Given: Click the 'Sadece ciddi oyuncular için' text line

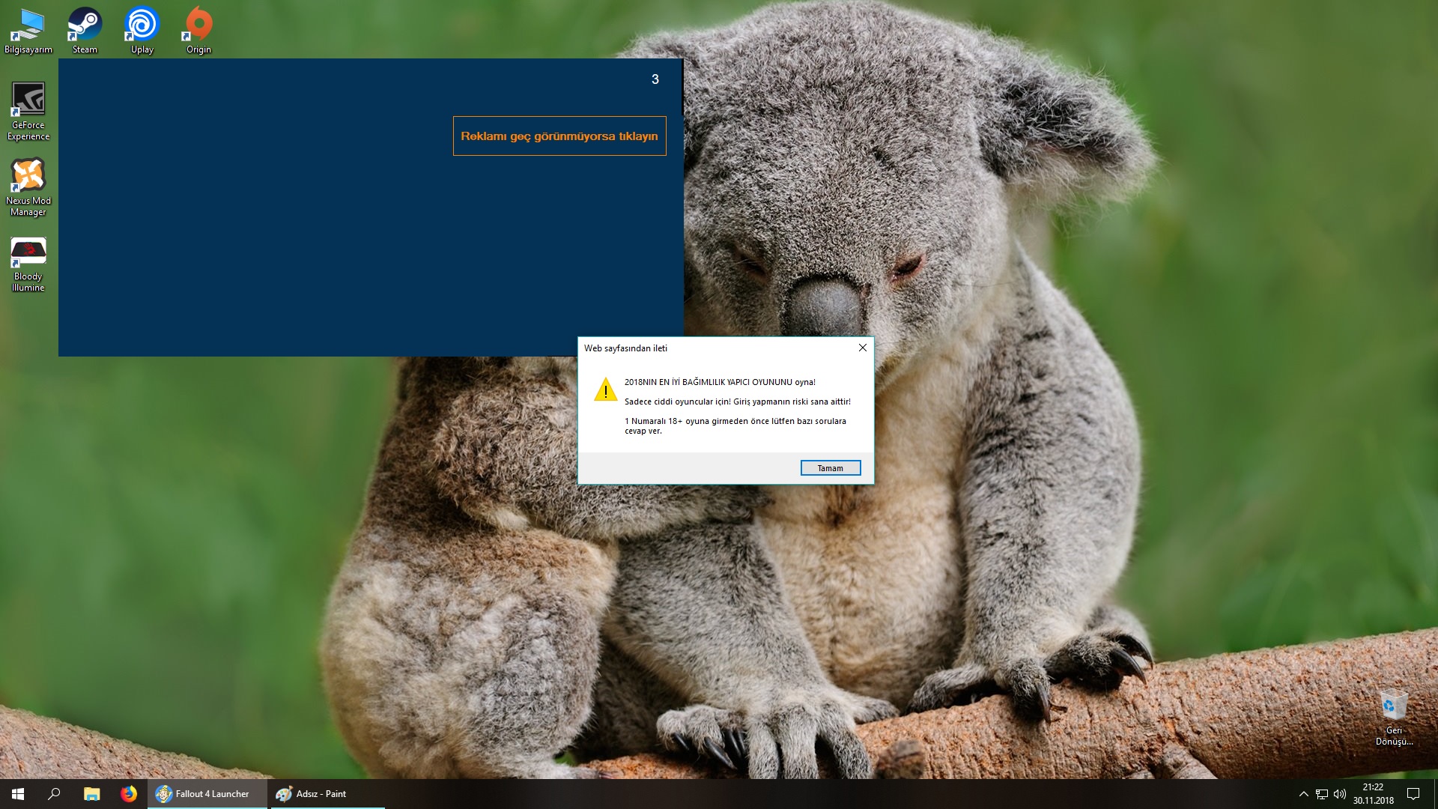Looking at the screenshot, I should pyautogui.click(x=738, y=402).
